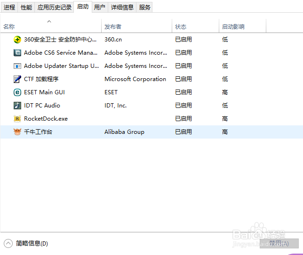Viewport: 303px width, 255px height.
Task: Click 高 impact value in RocketDock.exe row
Action: (225, 118)
